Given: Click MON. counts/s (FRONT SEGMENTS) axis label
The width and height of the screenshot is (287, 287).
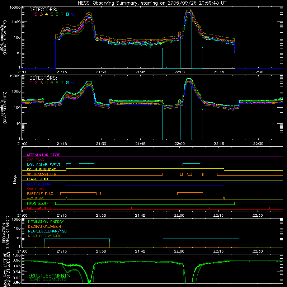Looking at the screenshot, I should tap(4, 37).
